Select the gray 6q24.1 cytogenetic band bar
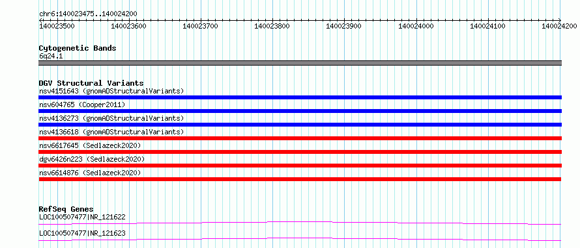Viewport: 580px width, 248px height. [x=300, y=63]
